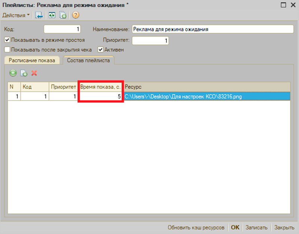Click the Приоритет cell in table row 1
The width and height of the screenshot is (299, 234).
click(x=63, y=96)
